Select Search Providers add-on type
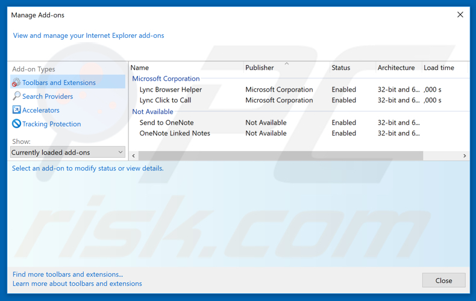Image resolution: width=476 pixels, height=301 pixels. (48, 96)
